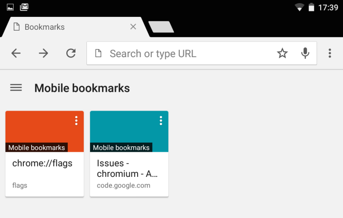
Task: Open options menu on chrome://flags card
Action: [76, 121]
